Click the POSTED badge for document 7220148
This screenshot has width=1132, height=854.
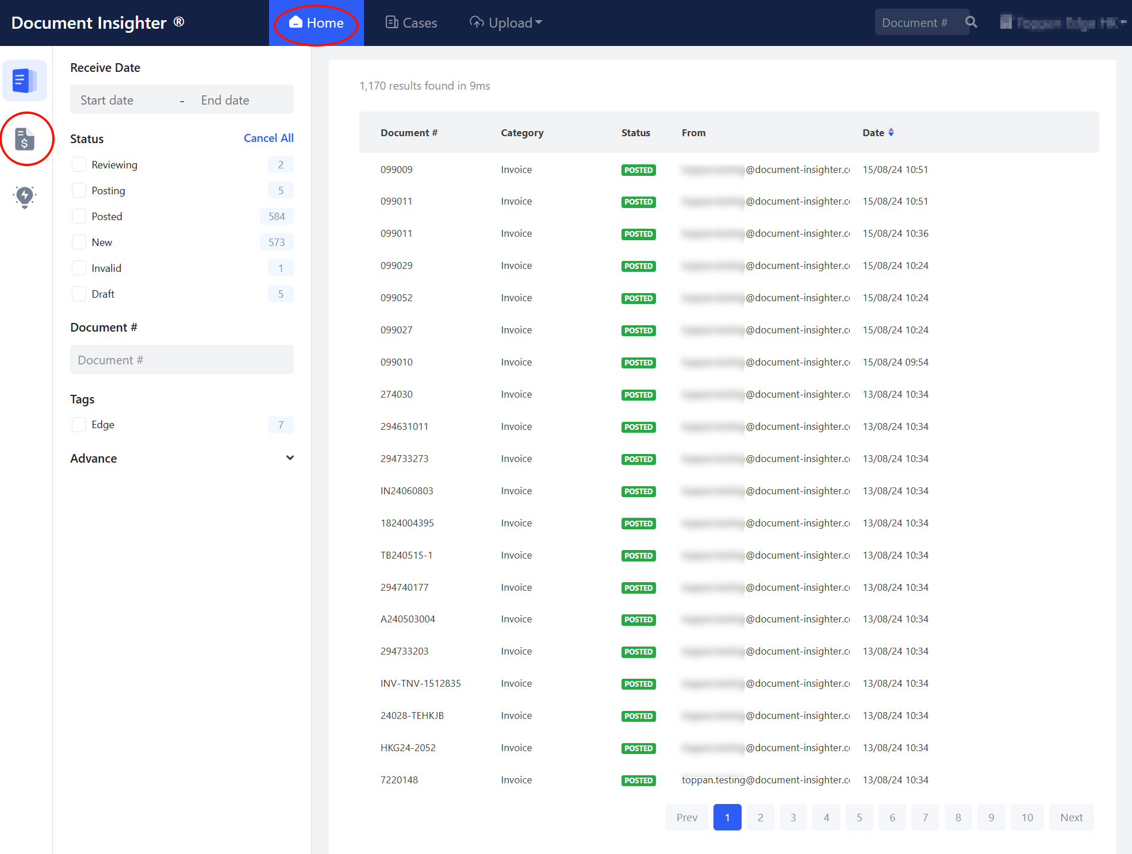pos(638,780)
